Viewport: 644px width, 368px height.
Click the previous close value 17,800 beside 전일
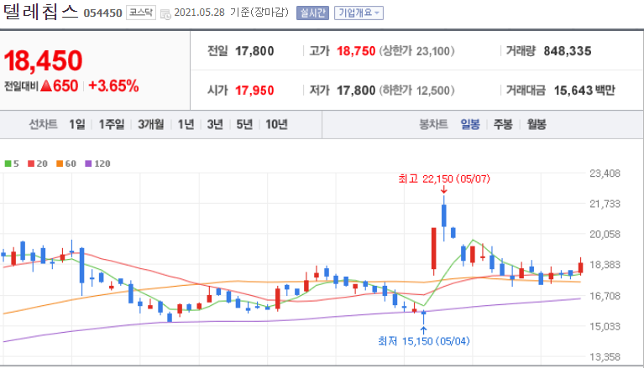(x=254, y=51)
